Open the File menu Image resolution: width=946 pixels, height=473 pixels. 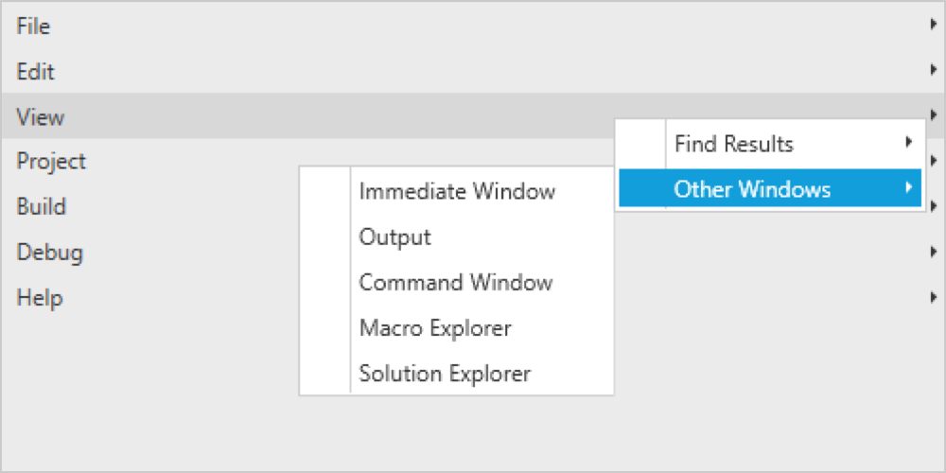[x=34, y=26]
